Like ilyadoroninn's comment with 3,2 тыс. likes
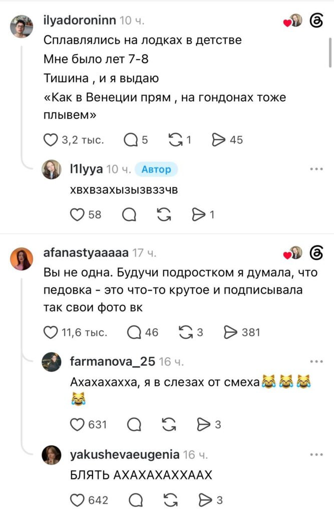Image resolution: width=334 pixels, height=513 pixels. pos(51,140)
